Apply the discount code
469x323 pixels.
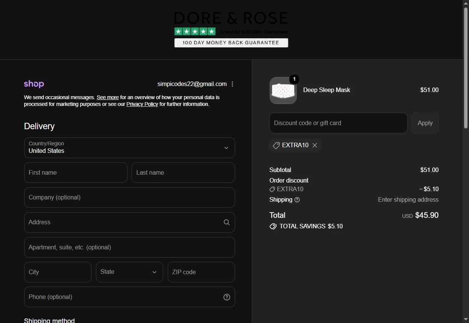(425, 123)
